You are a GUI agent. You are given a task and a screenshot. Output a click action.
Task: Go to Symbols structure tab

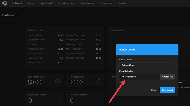(66, 3)
